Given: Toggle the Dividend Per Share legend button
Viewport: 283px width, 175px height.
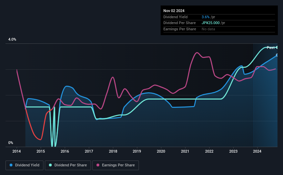Looking at the screenshot, I should 68,165.
